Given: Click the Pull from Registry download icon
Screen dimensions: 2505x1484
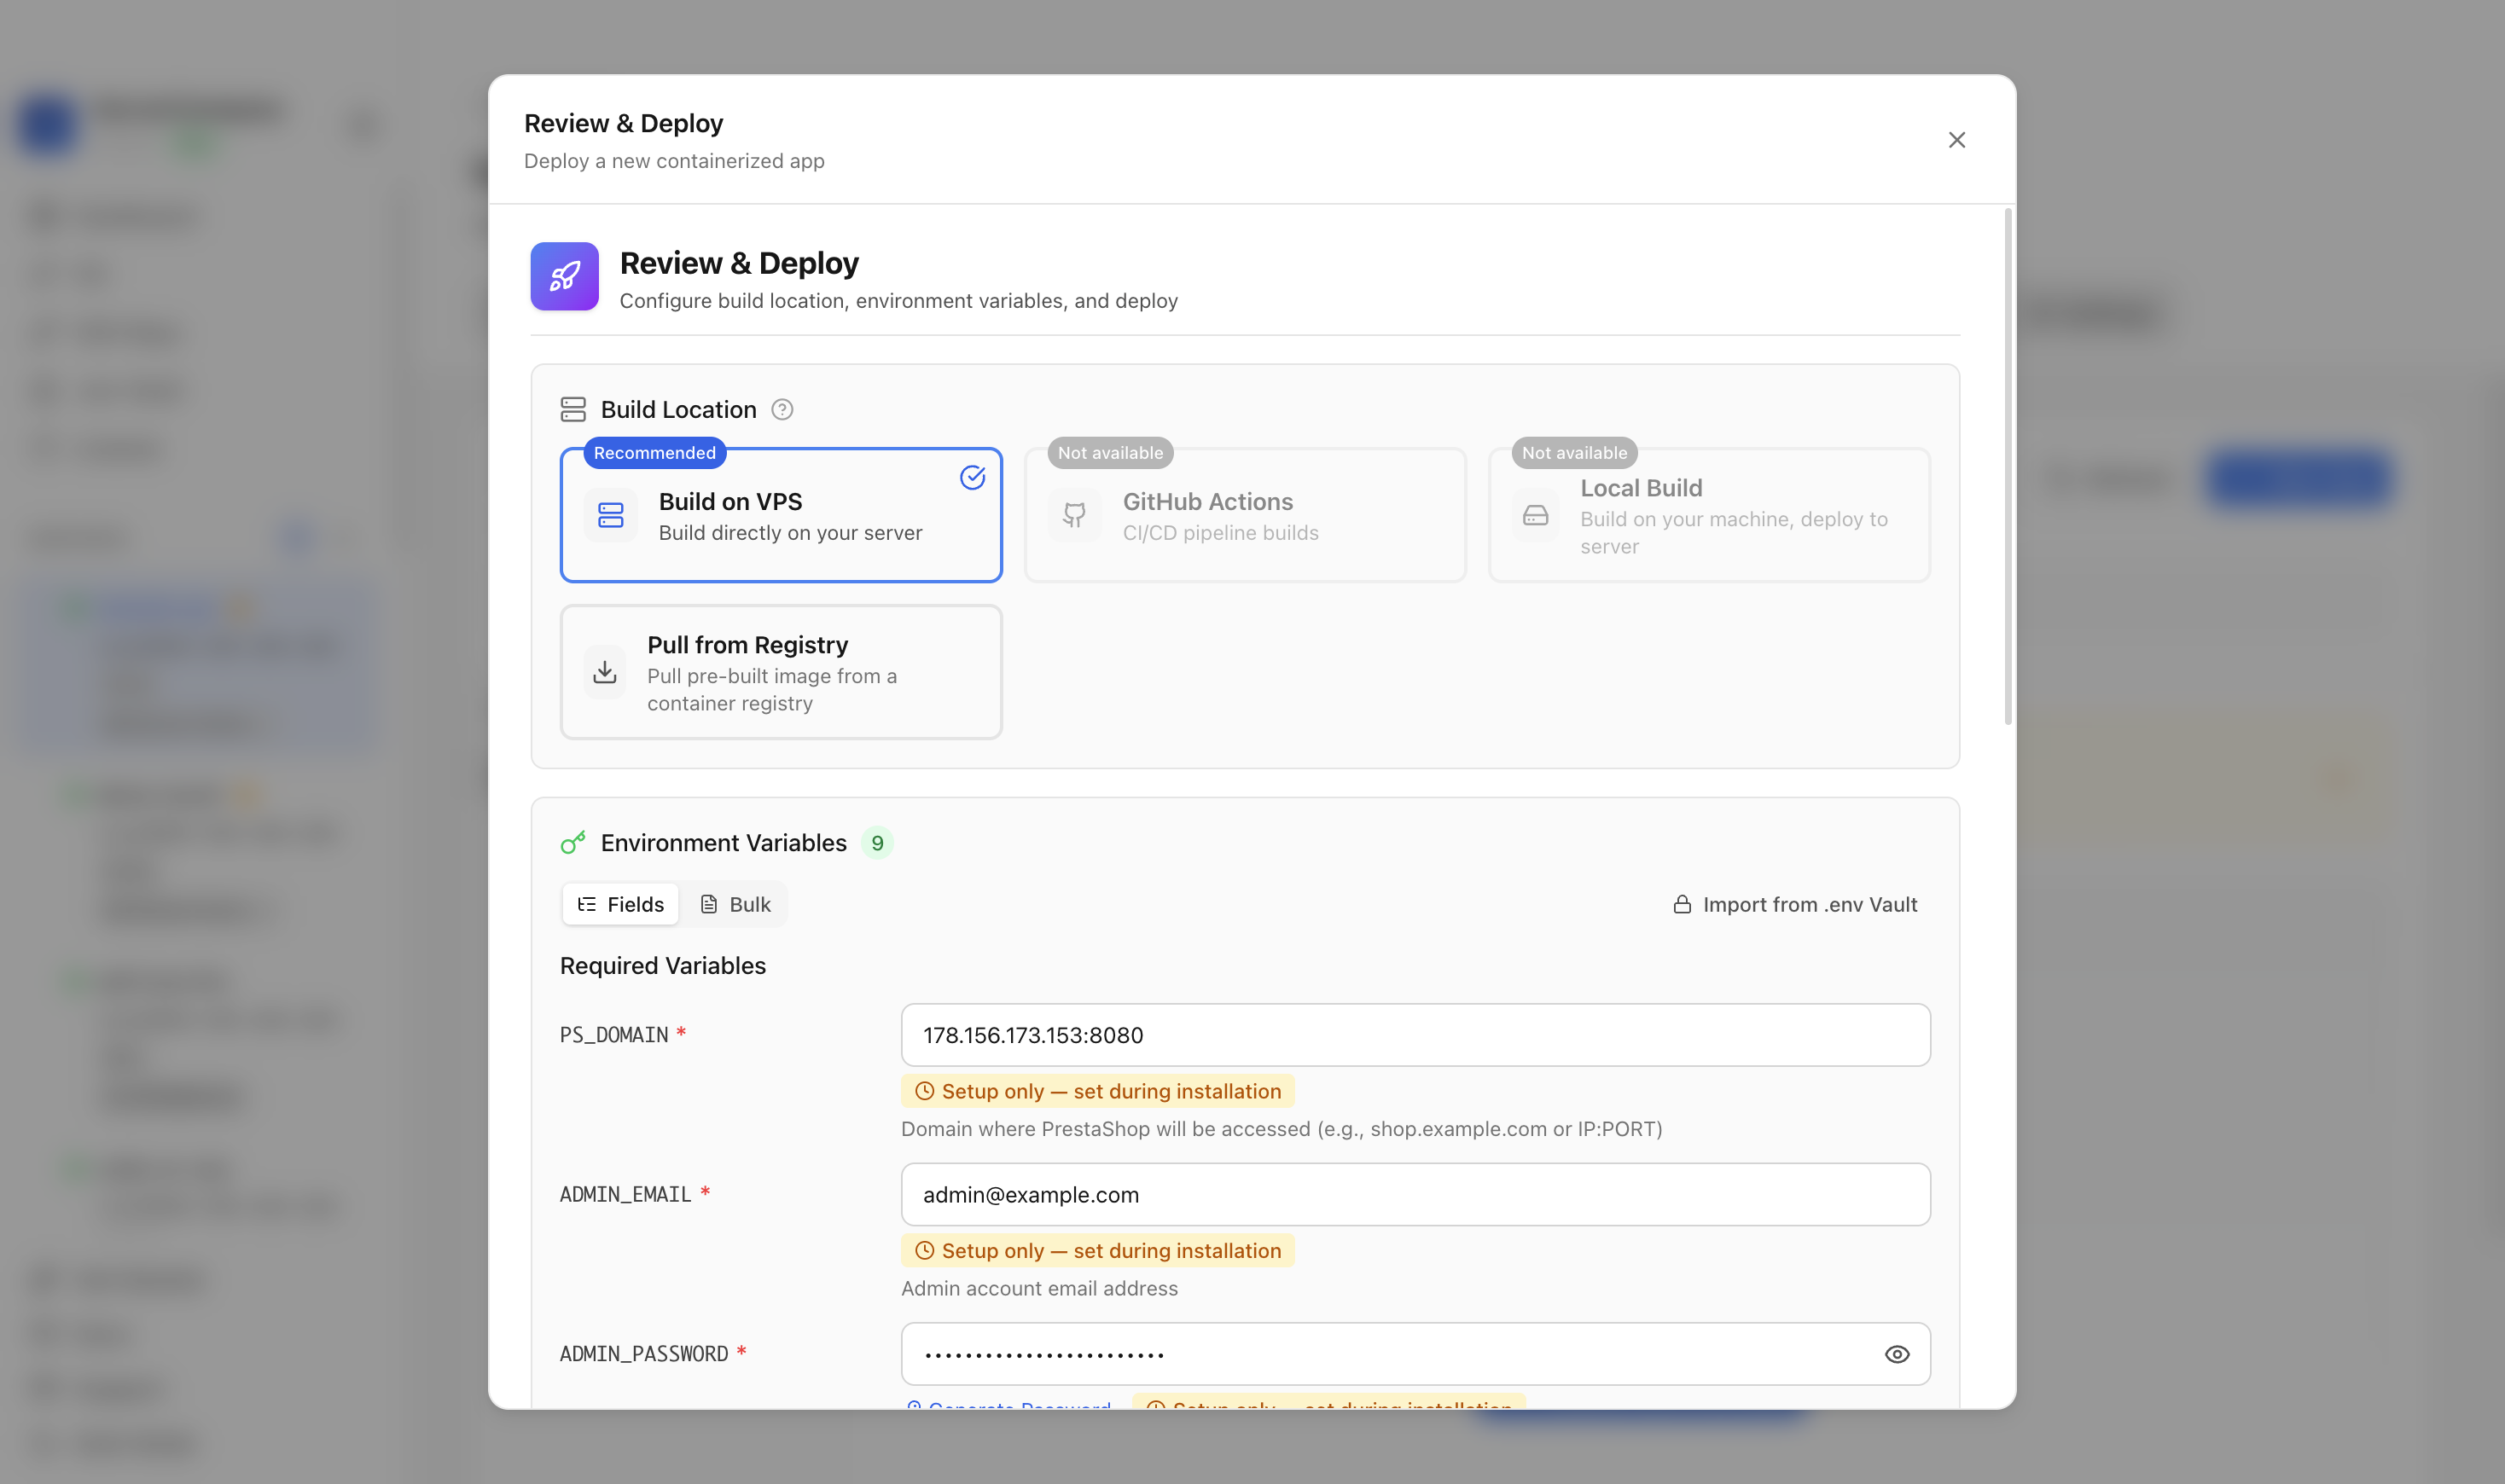Looking at the screenshot, I should [604, 672].
